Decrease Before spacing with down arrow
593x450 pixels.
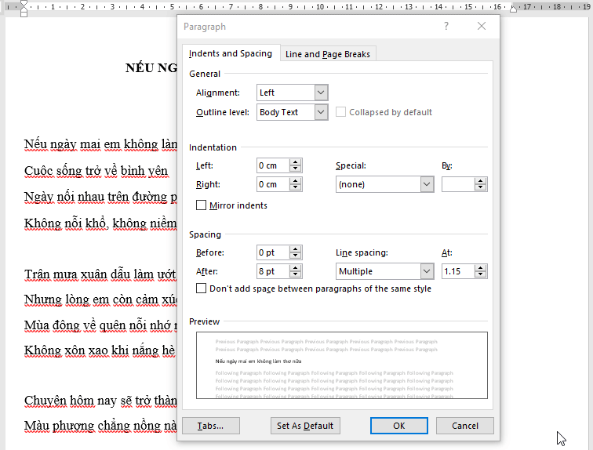[x=296, y=256]
